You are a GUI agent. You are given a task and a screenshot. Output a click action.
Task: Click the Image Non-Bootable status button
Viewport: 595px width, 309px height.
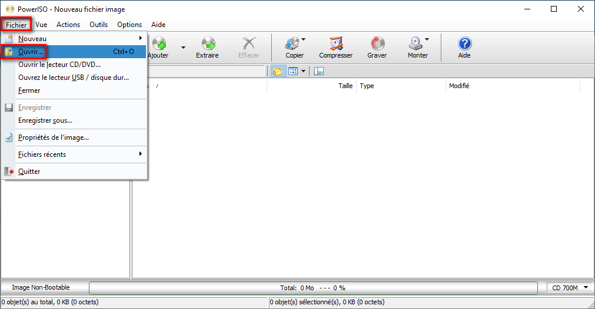pos(41,287)
